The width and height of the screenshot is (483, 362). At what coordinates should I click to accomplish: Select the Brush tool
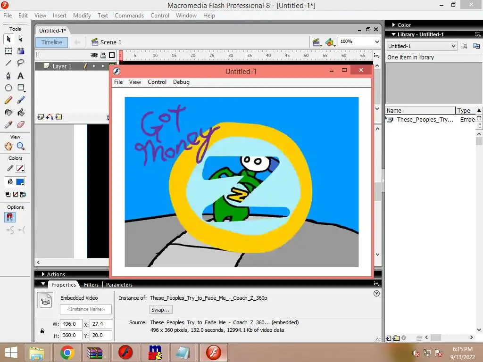click(x=21, y=100)
